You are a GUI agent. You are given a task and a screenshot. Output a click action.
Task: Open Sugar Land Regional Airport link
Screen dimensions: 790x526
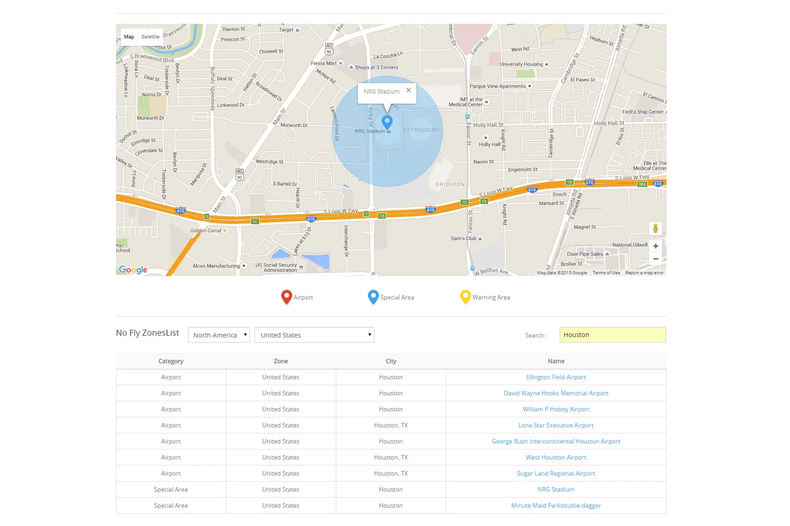pos(556,473)
